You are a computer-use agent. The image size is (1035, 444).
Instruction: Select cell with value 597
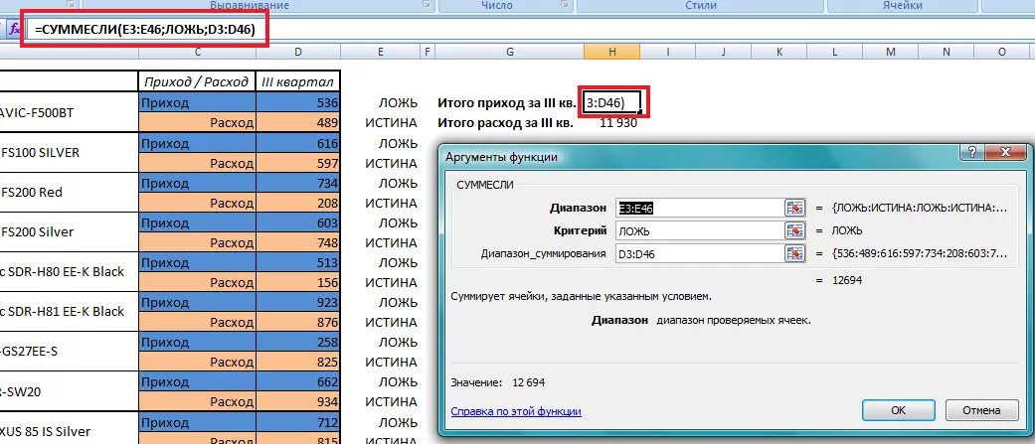(x=297, y=162)
